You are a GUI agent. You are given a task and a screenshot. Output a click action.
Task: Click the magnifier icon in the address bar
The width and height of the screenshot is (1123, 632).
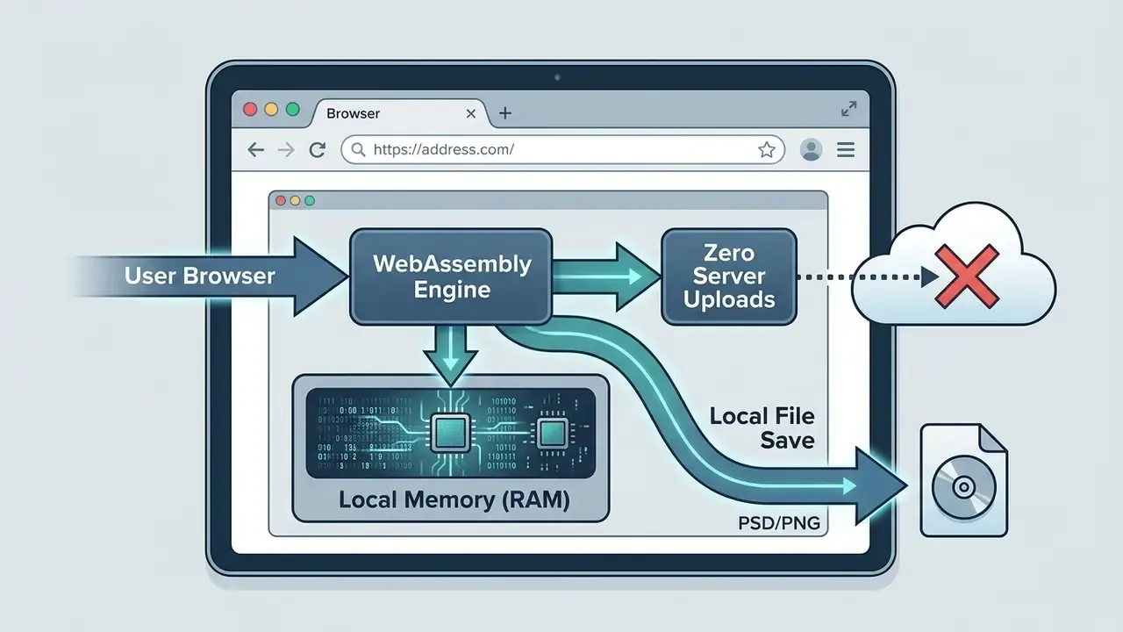click(358, 150)
